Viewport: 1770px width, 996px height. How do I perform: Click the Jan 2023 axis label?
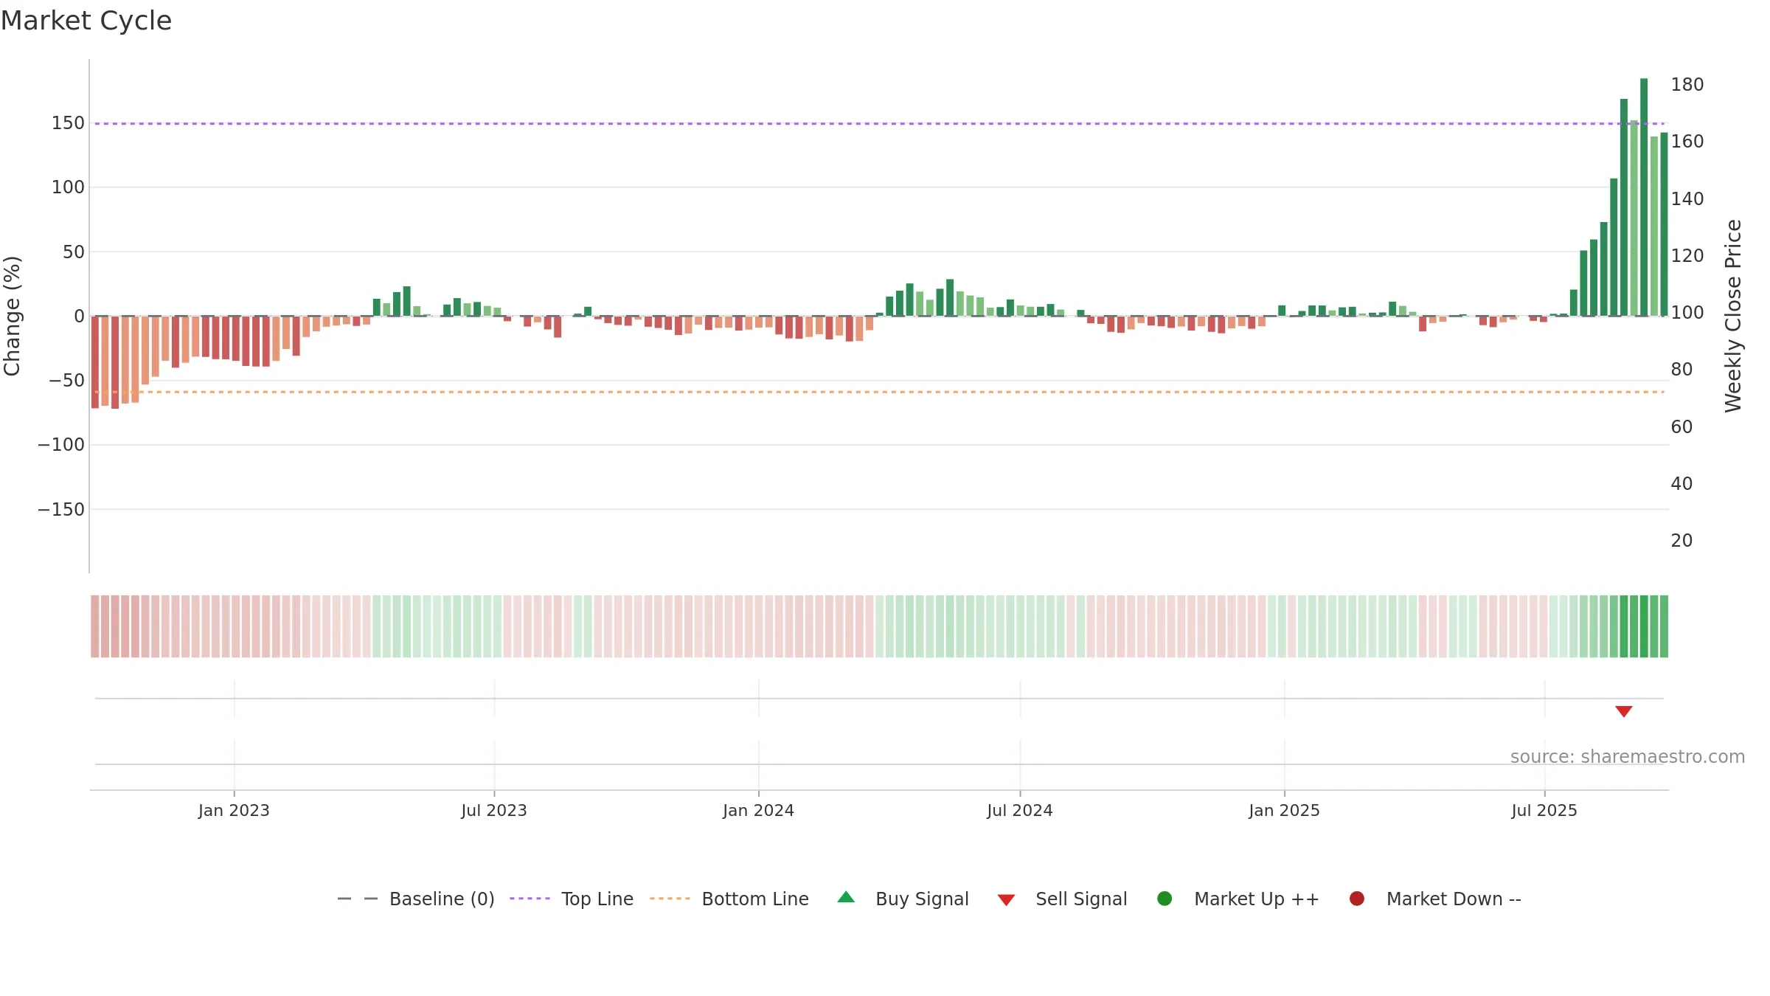click(234, 811)
